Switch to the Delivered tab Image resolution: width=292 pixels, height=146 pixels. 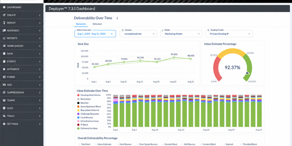(x=97, y=24)
